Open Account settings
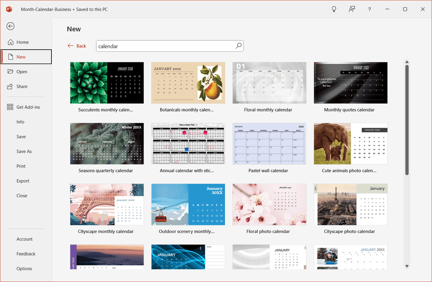The height and width of the screenshot is (282, 432). pyautogui.click(x=24, y=239)
